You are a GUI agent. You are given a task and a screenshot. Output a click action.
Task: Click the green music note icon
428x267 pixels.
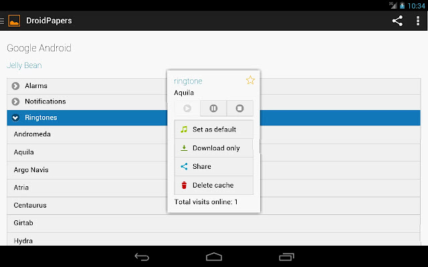184,129
